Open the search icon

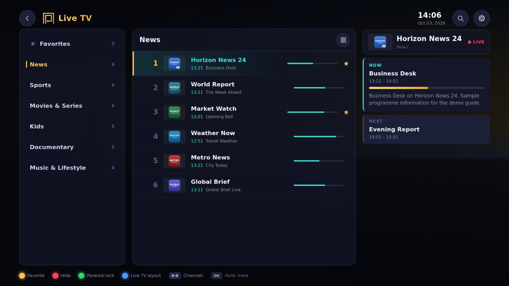[x=460, y=18]
